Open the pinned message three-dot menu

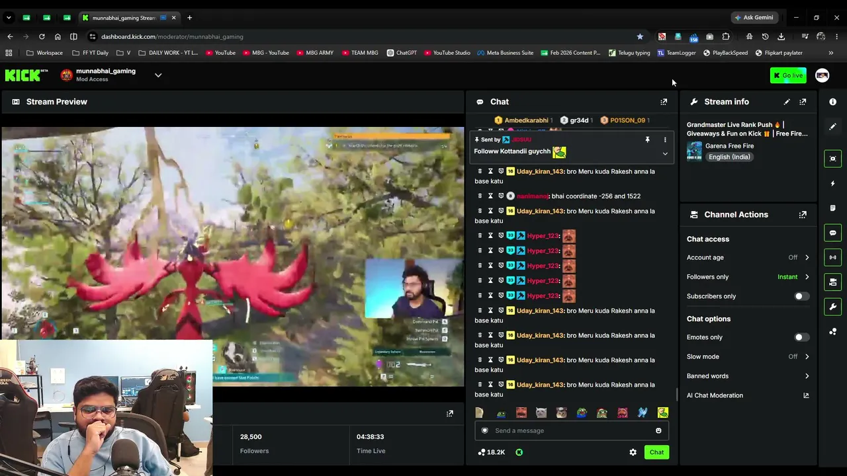pos(665,139)
